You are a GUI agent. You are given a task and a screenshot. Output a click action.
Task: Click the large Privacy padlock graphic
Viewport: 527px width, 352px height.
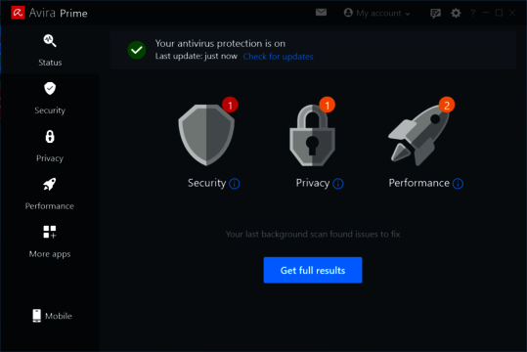tap(312, 134)
